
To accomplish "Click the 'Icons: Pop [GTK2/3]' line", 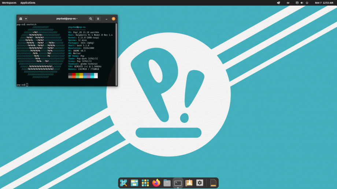I will (x=80, y=61).
